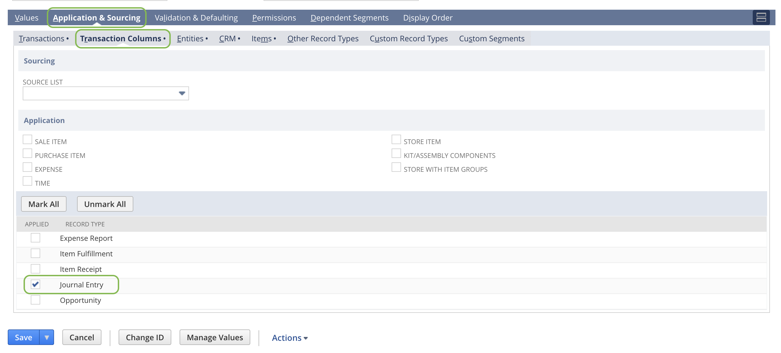781x353 pixels.
Task: Switch to Custom Record Types subtab
Action: 409,39
